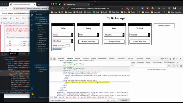This screenshot has height=103, width=183.
Task: Go back to Tests in Cypress runner
Action: tap(4, 18)
